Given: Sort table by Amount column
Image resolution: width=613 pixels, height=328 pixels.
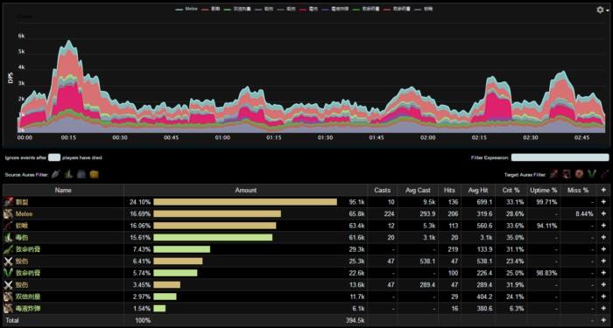Looking at the screenshot, I should [245, 190].
